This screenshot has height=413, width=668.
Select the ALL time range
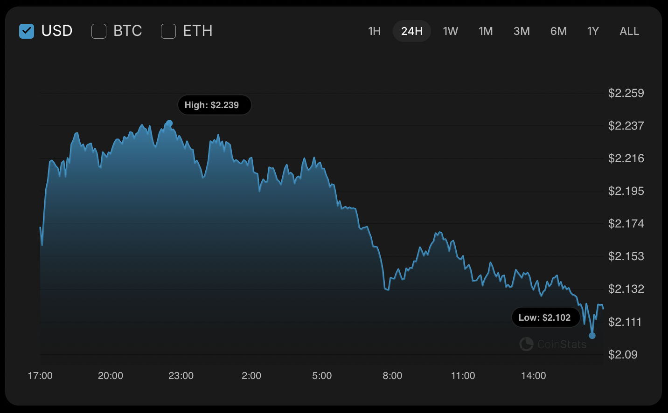tap(629, 31)
